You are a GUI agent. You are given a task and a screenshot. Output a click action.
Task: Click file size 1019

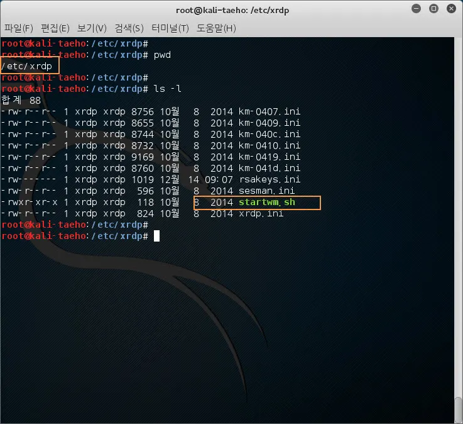coord(143,179)
